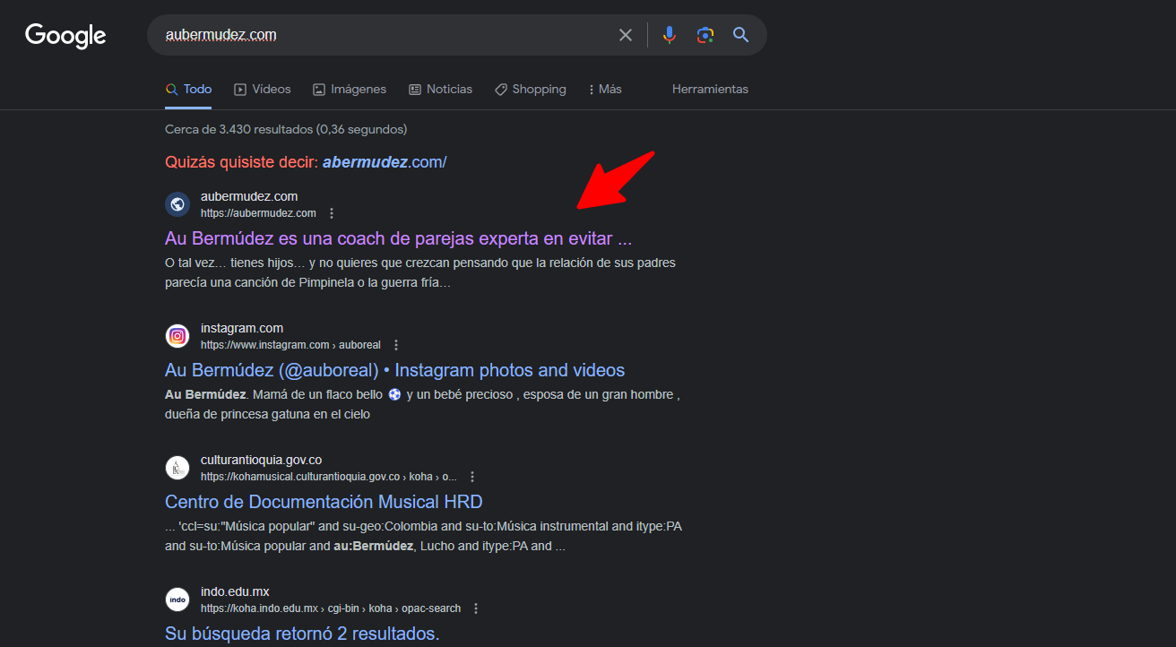The width and height of the screenshot is (1176, 647).
Task: Click the culturantioquia.gov.co site name text
Action: (x=261, y=460)
